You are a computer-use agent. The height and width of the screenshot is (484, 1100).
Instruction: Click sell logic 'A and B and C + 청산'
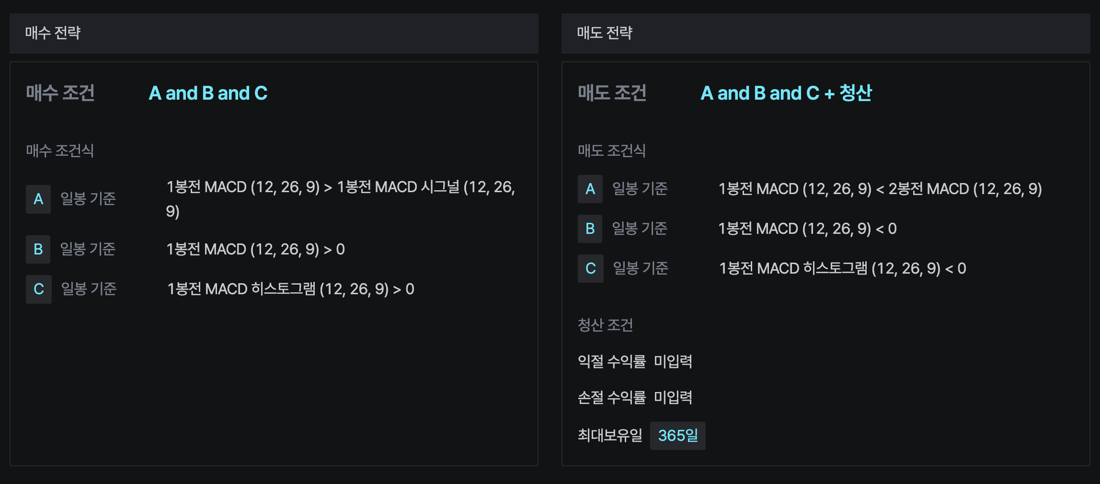(x=786, y=93)
